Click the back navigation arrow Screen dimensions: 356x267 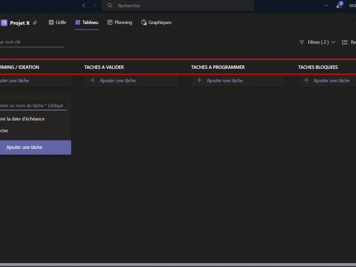[84, 5]
